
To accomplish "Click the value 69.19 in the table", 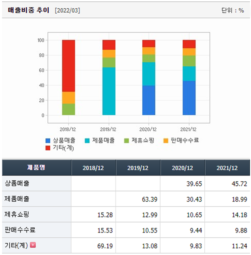I will [x=105, y=246].
